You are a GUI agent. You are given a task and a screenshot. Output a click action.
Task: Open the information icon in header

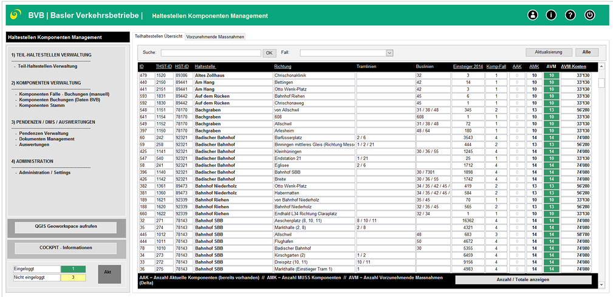(552, 15)
